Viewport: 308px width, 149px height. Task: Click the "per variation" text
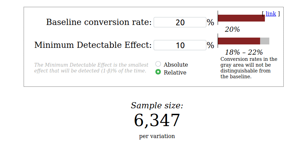pyautogui.click(x=157, y=136)
